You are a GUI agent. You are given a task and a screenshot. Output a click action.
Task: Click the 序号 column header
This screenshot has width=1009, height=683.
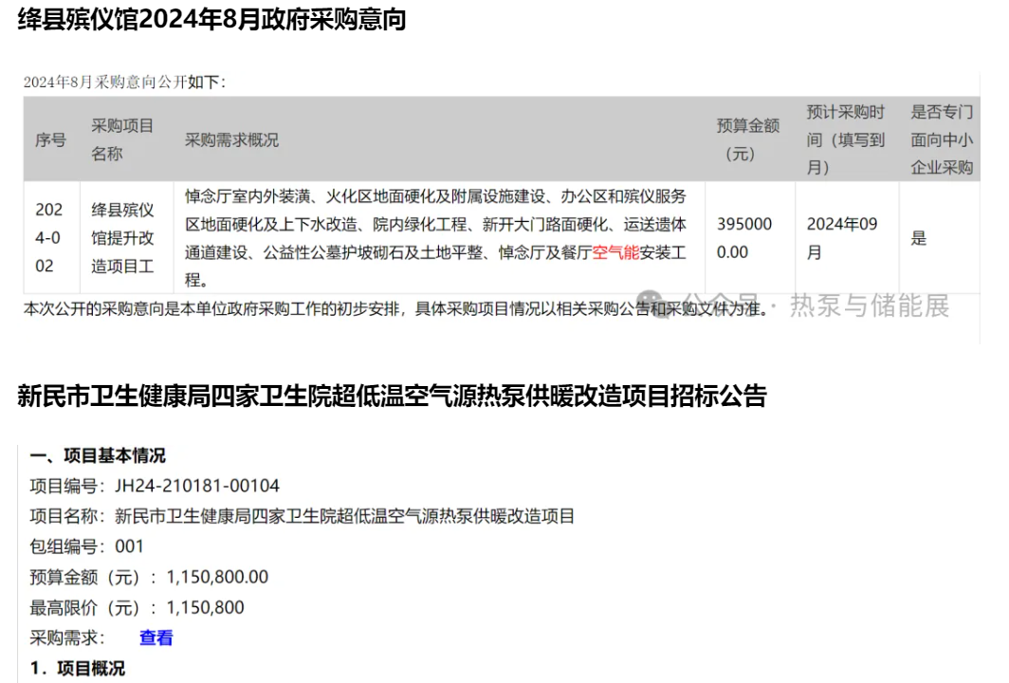click(x=51, y=139)
